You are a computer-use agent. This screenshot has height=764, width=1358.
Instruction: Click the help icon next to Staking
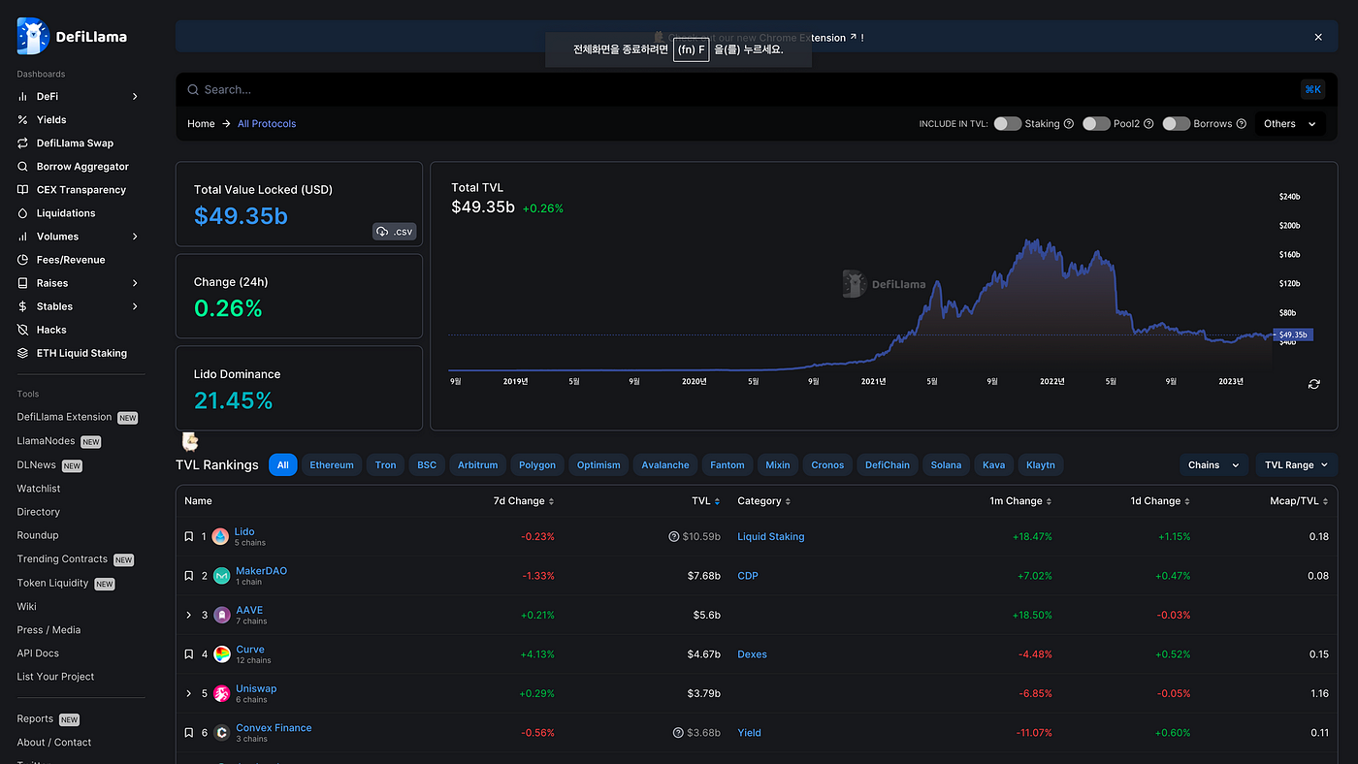[x=1069, y=124]
